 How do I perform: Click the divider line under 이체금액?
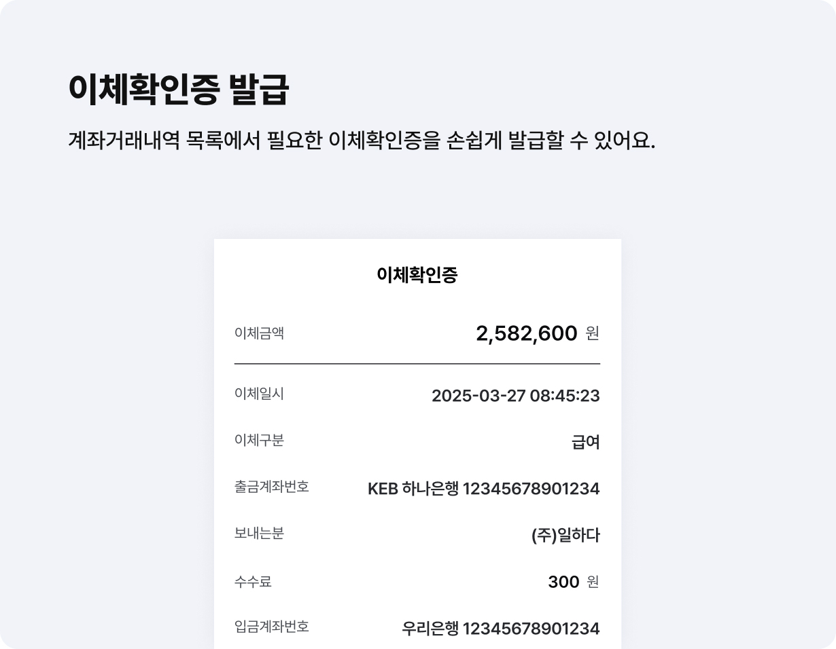(x=417, y=364)
